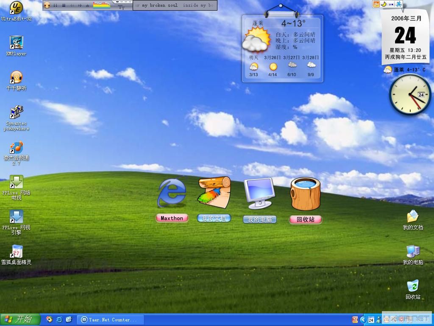
Task: Select the 3月28日 forecast day
Action: click(311, 66)
